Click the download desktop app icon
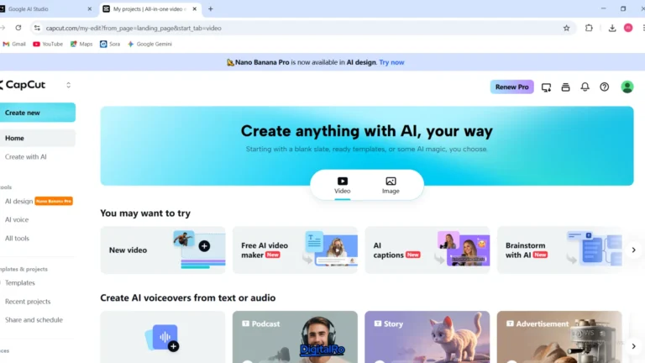The height and width of the screenshot is (363, 645). (x=546, y=87)
